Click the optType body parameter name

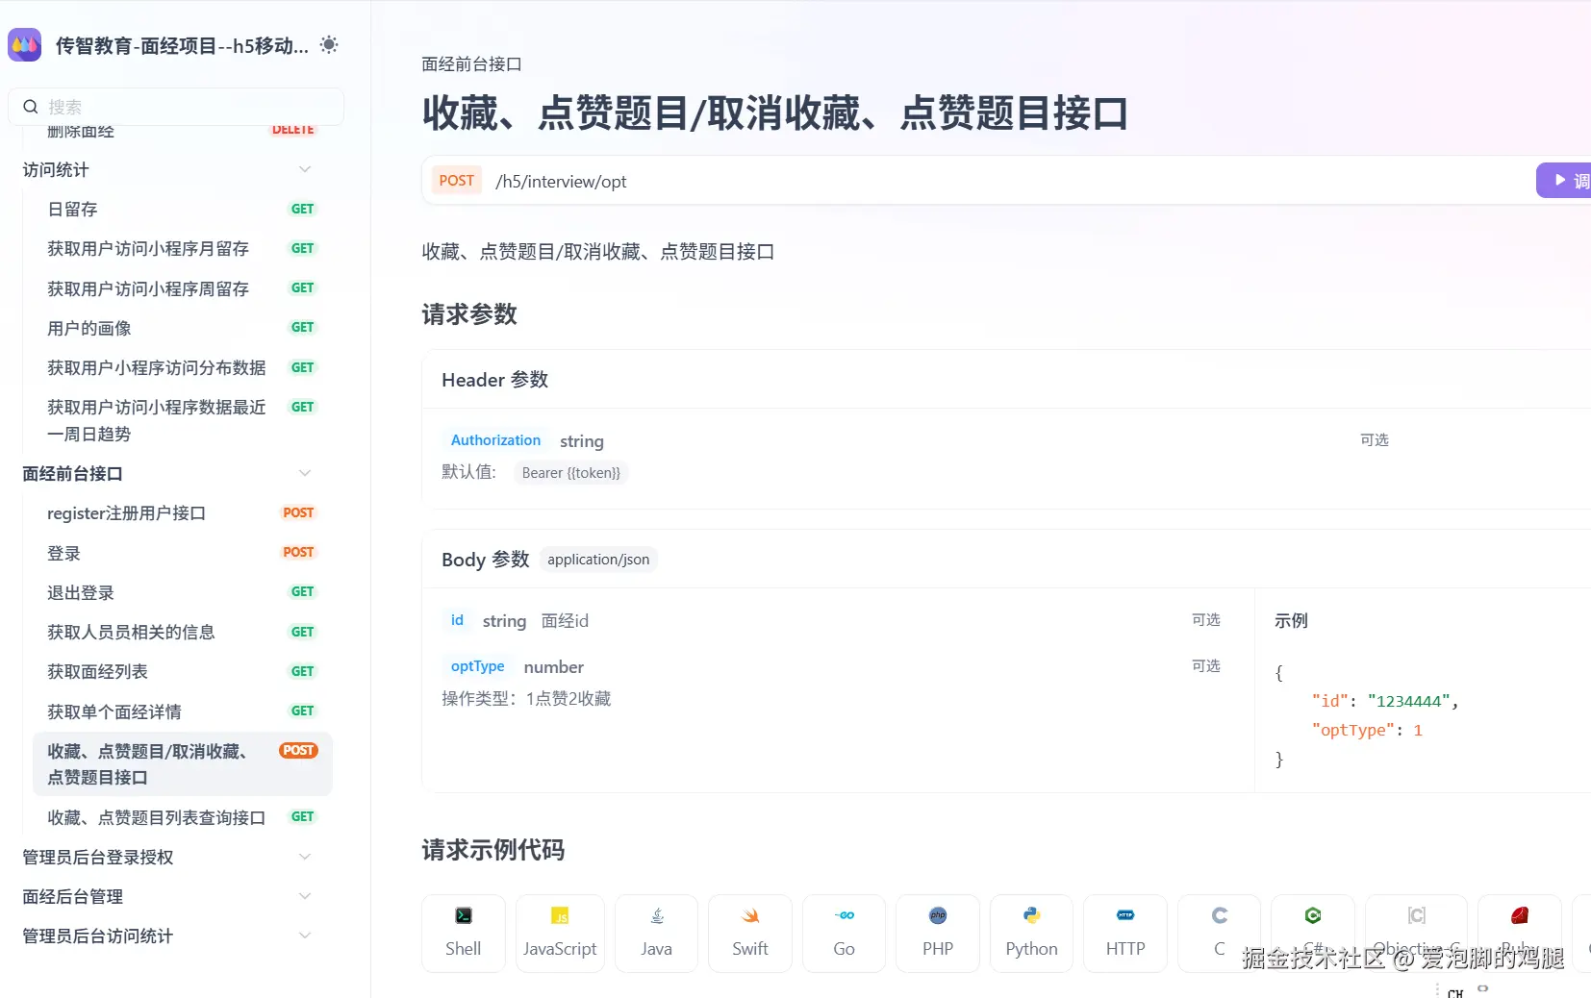coord(477,666)
